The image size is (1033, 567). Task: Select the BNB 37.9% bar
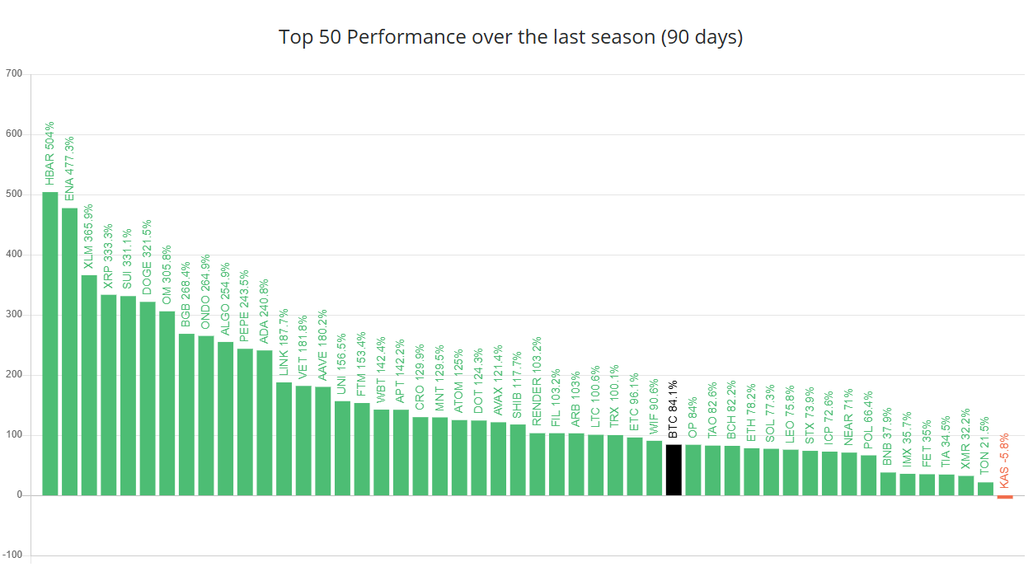888,484
